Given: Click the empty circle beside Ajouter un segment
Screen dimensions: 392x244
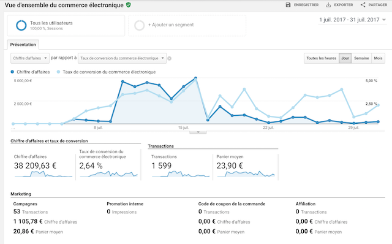Looking at the screenshot, I should (x=139, y=25).
